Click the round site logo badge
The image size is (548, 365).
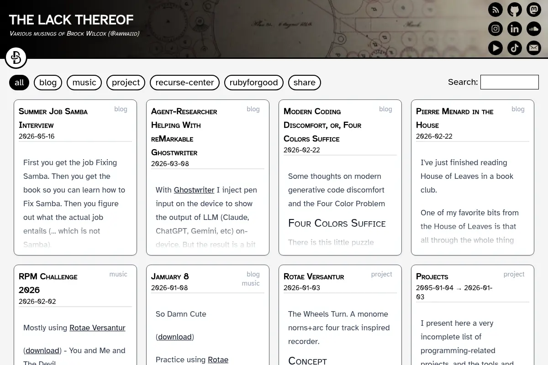point(16,58)
